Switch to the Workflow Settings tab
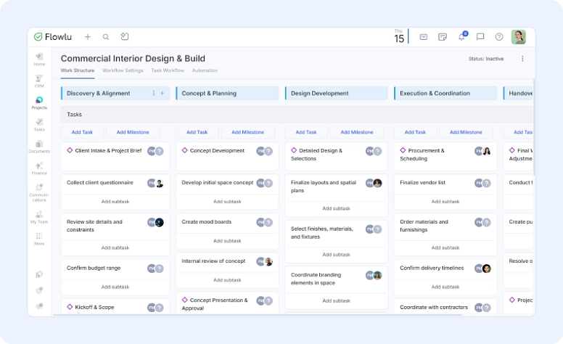Viewport: 563px width, 344px height. pyautogui.click(x=123, y=70)
